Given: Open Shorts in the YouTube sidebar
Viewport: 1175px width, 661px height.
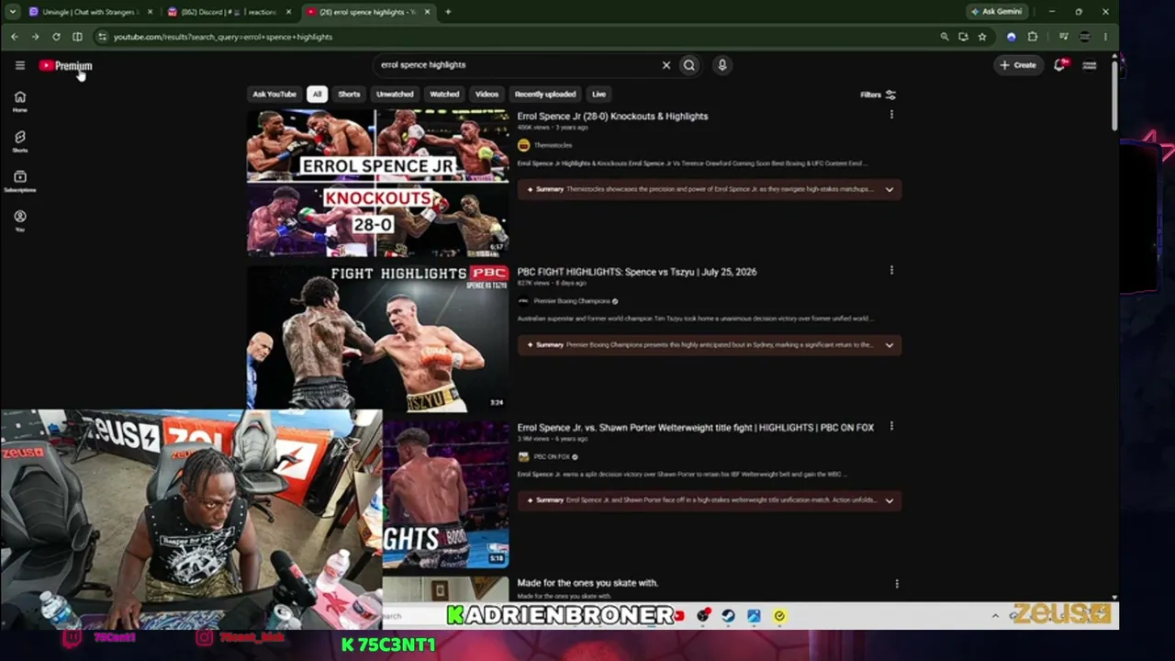Looking at the screenshot, I should [x=19, y=140].
